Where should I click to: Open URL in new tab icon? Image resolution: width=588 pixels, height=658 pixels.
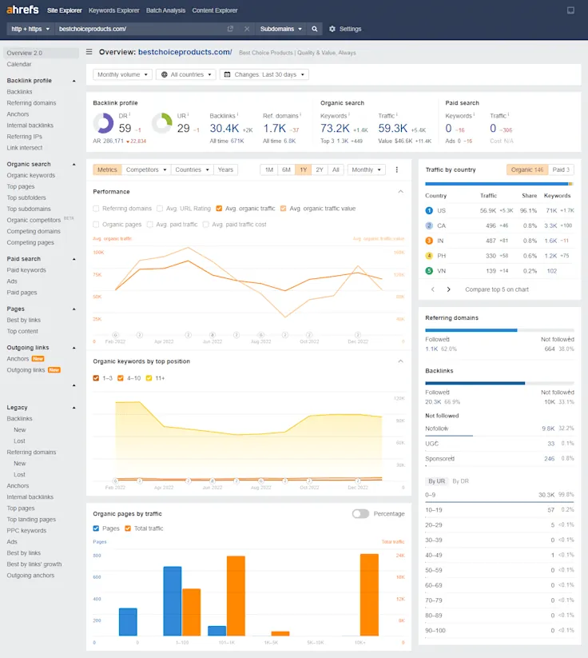(230, 29)
